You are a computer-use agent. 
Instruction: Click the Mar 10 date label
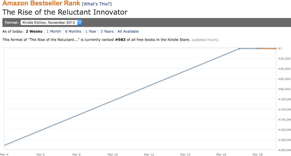(113, 155)
